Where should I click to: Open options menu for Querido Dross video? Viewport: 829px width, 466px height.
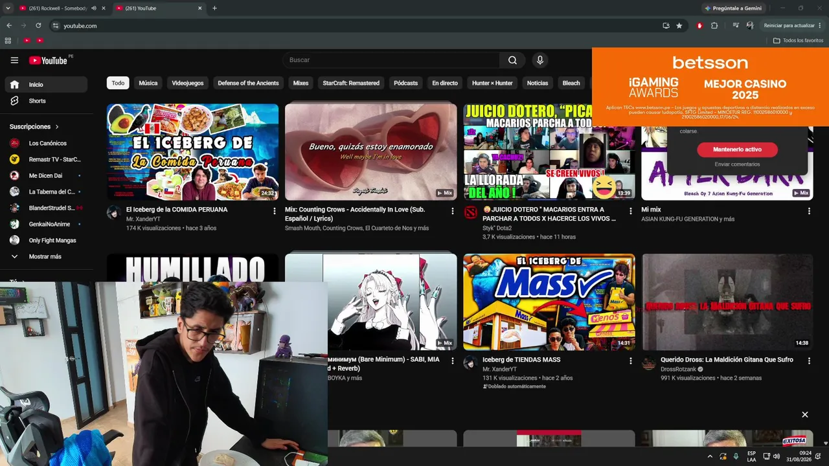pyautogui.click(x=809, y=361)
